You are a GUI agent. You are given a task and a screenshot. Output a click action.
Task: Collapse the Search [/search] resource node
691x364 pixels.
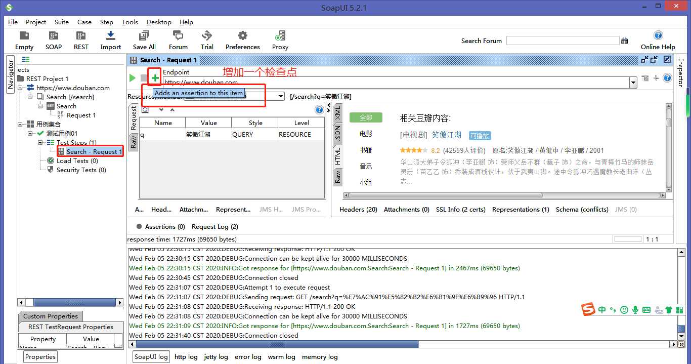[x=30, y=97]
